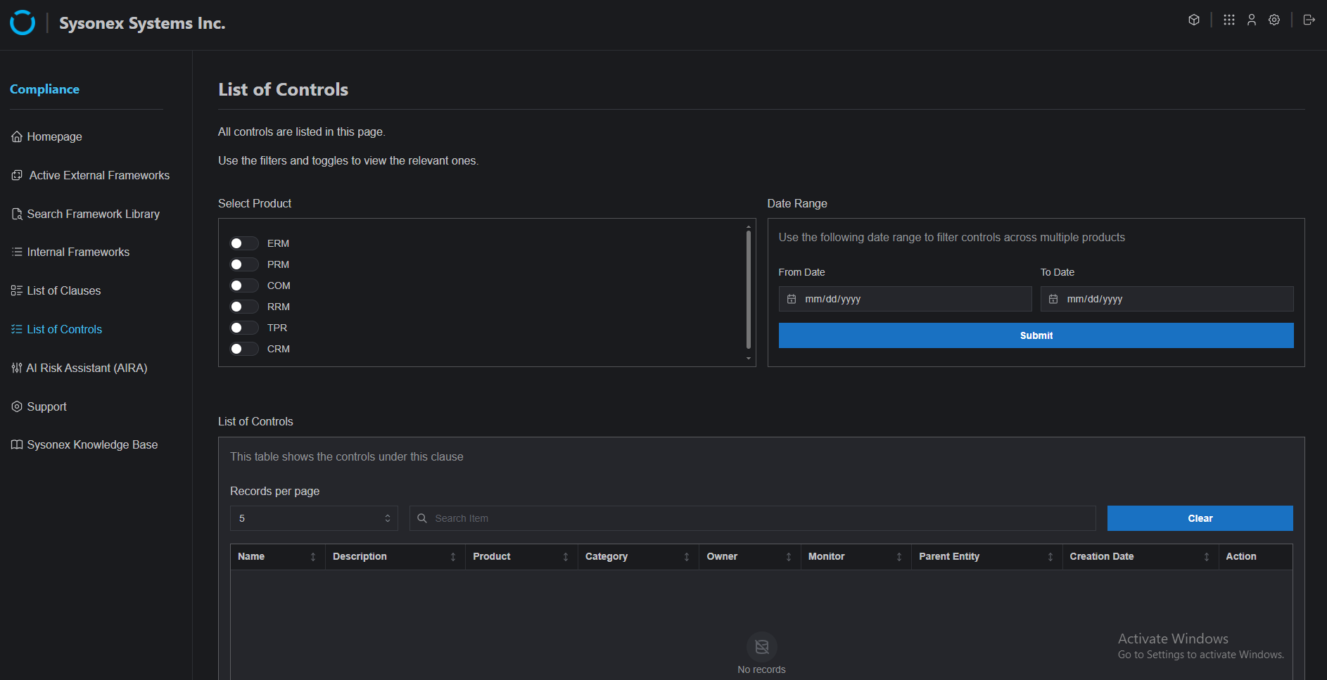Click the To Date calendar icon
The image size is (1327, 680).
pos(1053,299)
